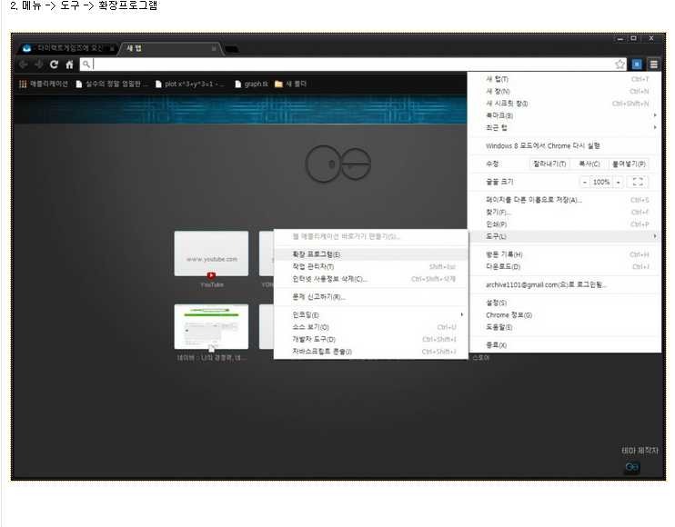Click archive1101@gmail.com signed-in entry
Image resolution: width=675 pixels, height=527 pixels.
564,284
